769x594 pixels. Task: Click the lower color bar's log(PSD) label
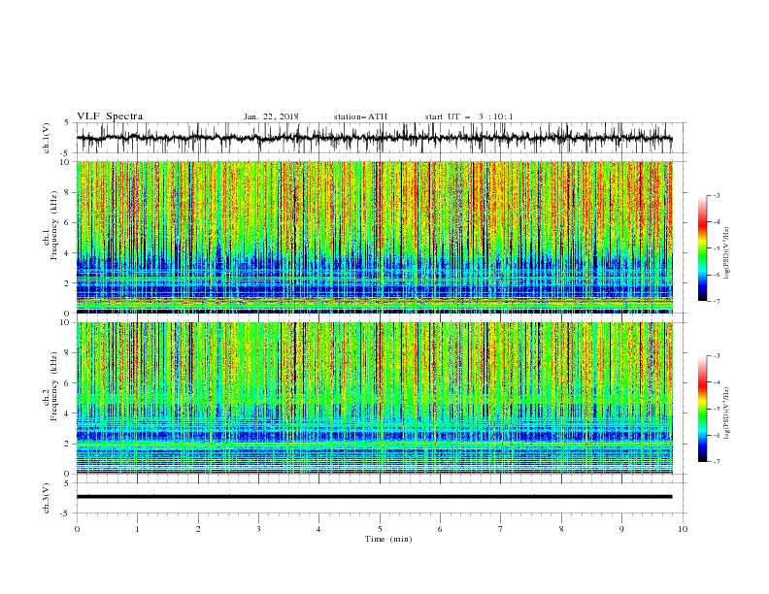(727, 413)
